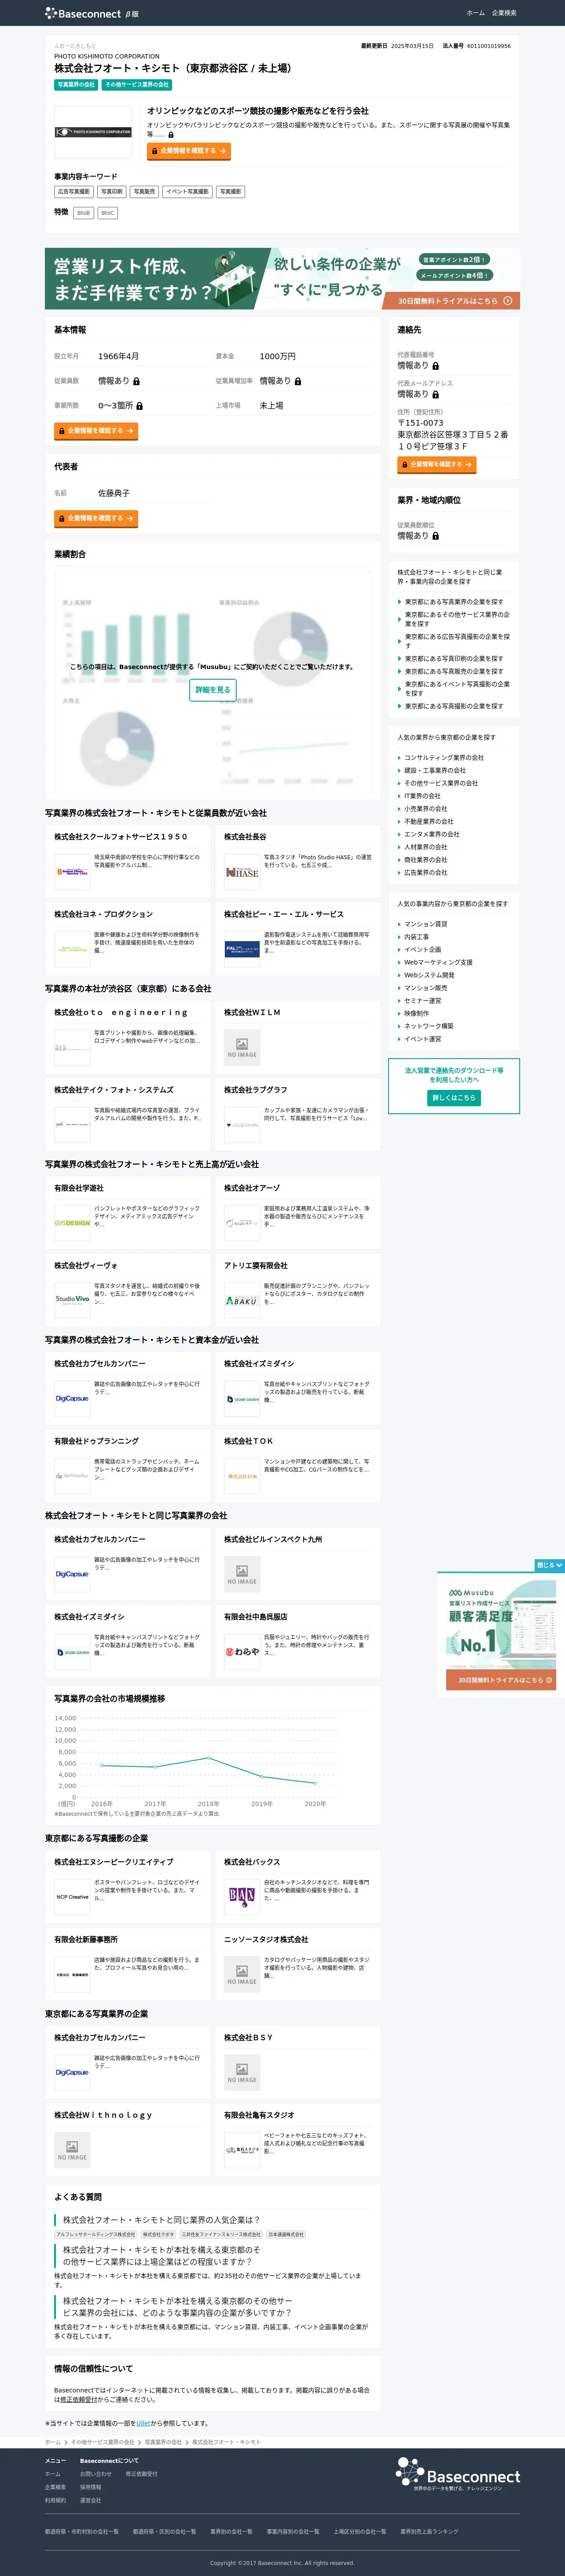Click the HASE logo of 株式会社長谷

click(242, 873)
